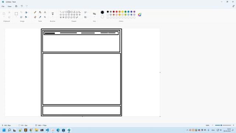Select the Pencil tool

pyautogui.click(x=35, y=12)
